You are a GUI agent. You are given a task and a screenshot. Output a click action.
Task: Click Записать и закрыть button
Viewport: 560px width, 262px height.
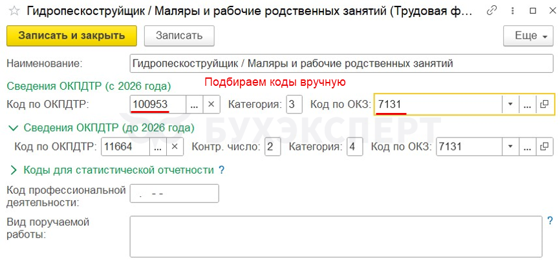click(71, 36)
